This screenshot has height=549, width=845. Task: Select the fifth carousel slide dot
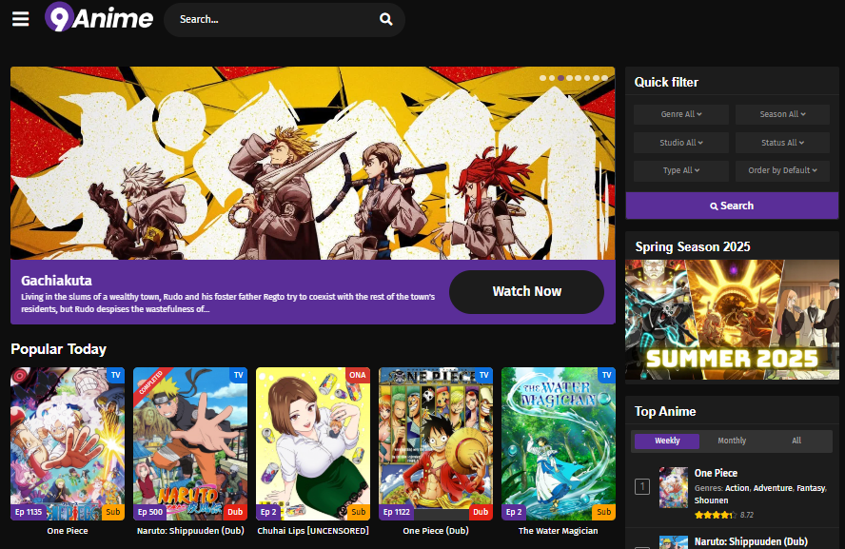(x=579, y=78)
